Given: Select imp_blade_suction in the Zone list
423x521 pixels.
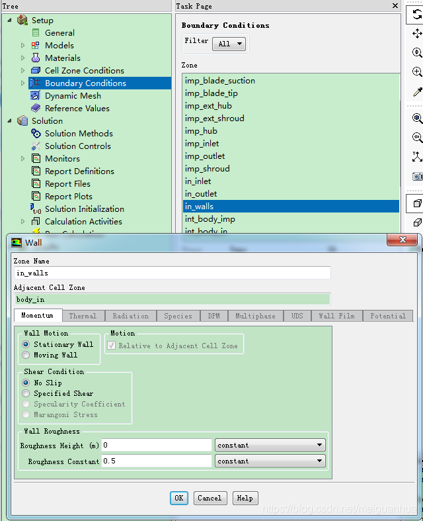Looking at the screenshot, I should [220, 81].
